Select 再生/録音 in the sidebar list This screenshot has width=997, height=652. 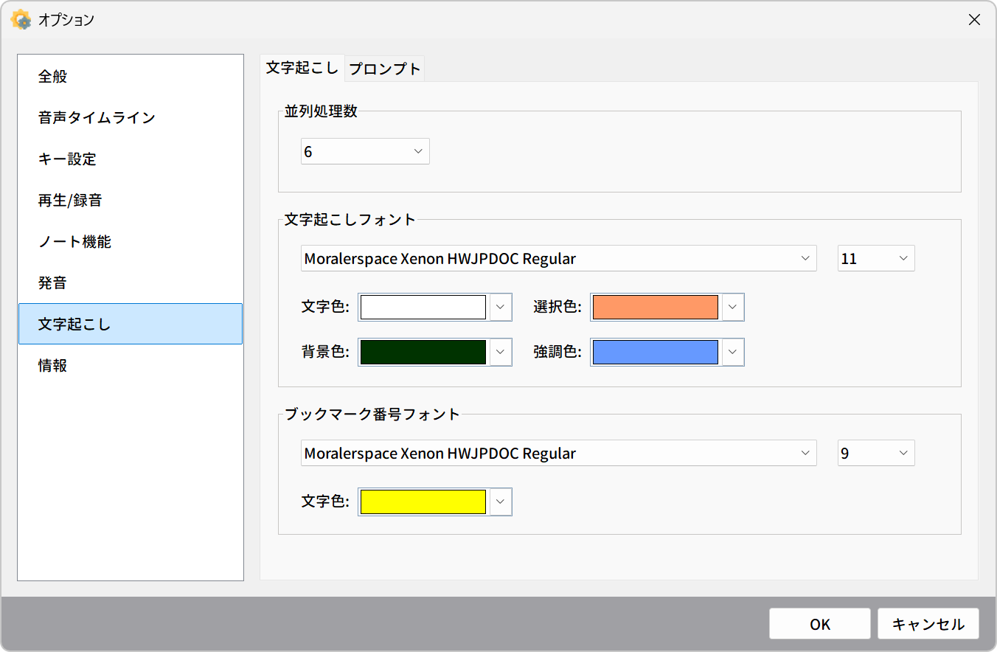point(131,200)
